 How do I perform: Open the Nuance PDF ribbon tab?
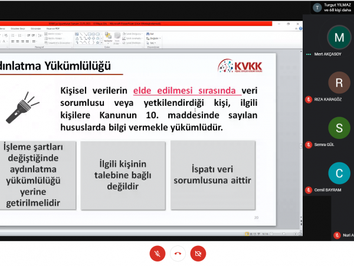click(53, 29)
